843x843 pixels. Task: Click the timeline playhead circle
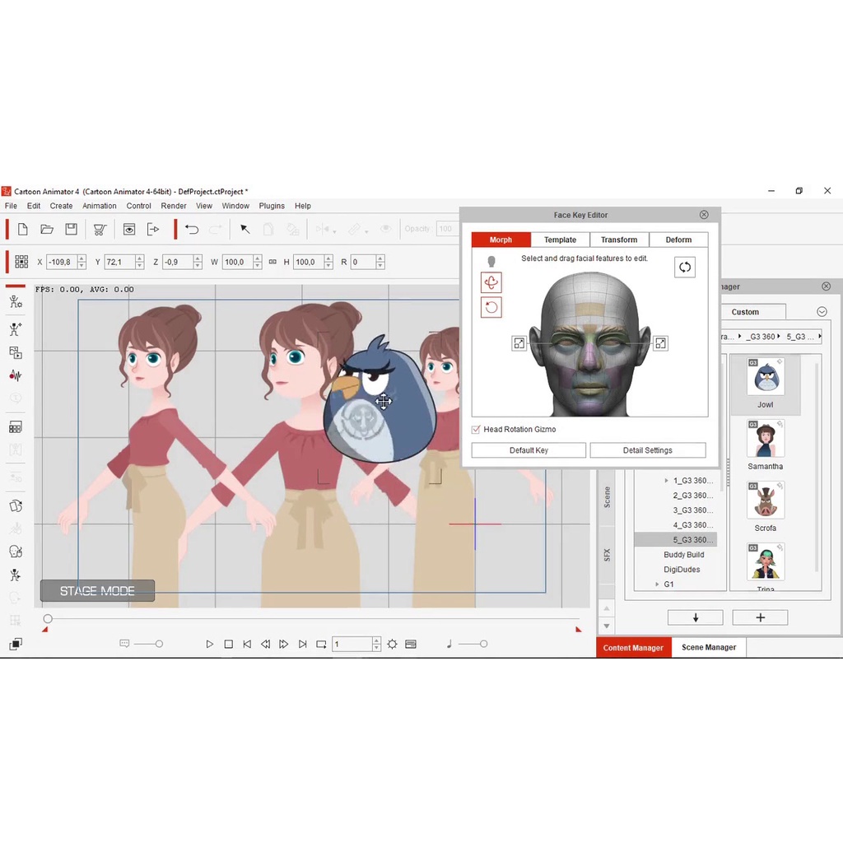pyautogui.click(x=48, y=619)
